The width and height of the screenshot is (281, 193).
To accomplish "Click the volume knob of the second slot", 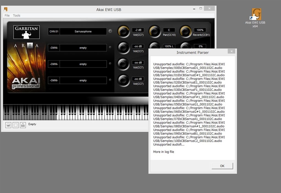I will [123, 48].
